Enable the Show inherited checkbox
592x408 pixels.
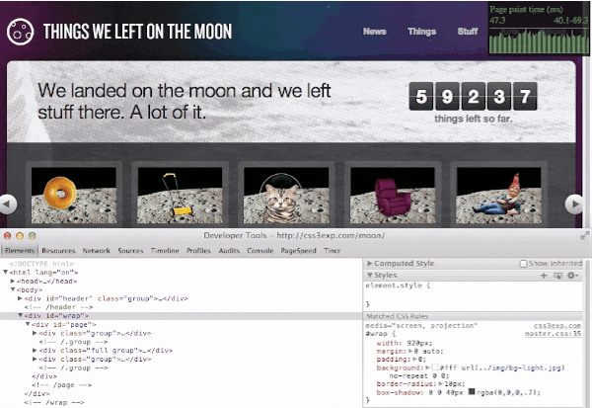pyautogui.click(x=524, y=264)
